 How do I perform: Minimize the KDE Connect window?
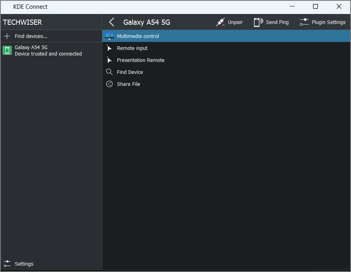pos(292,6)
